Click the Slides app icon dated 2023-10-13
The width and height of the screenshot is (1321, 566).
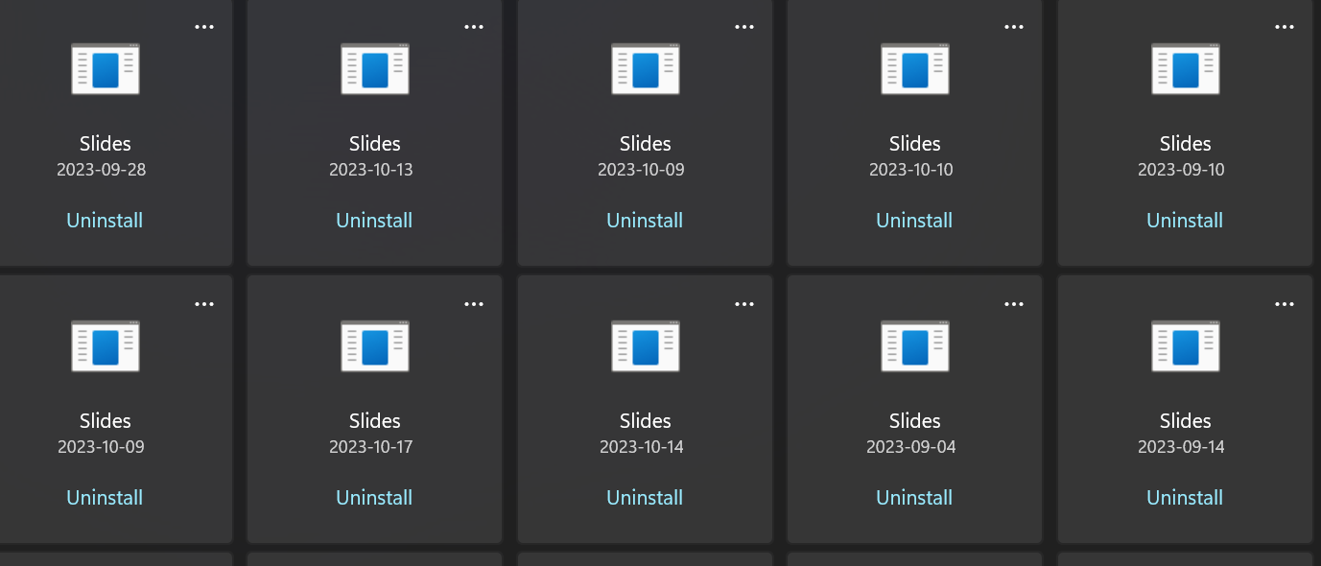click(375, 69)
